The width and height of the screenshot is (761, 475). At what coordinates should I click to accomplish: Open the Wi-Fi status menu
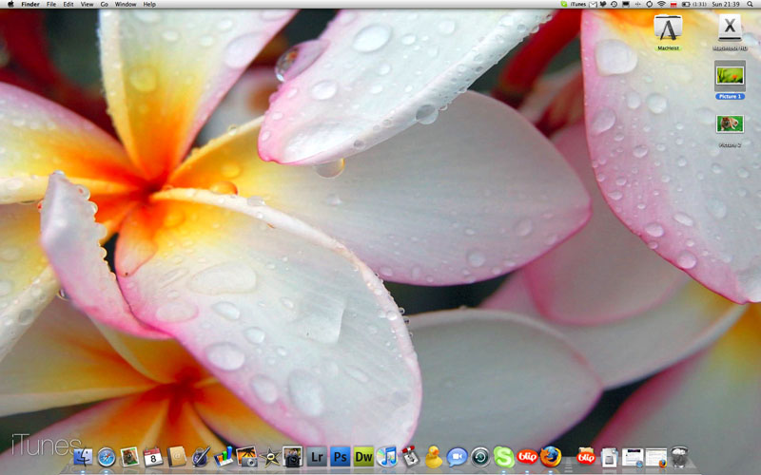(x=661, y=5)
